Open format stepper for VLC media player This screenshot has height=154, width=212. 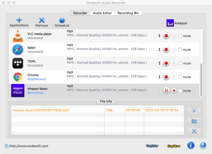pyautogui.click(x=160, y=36)
